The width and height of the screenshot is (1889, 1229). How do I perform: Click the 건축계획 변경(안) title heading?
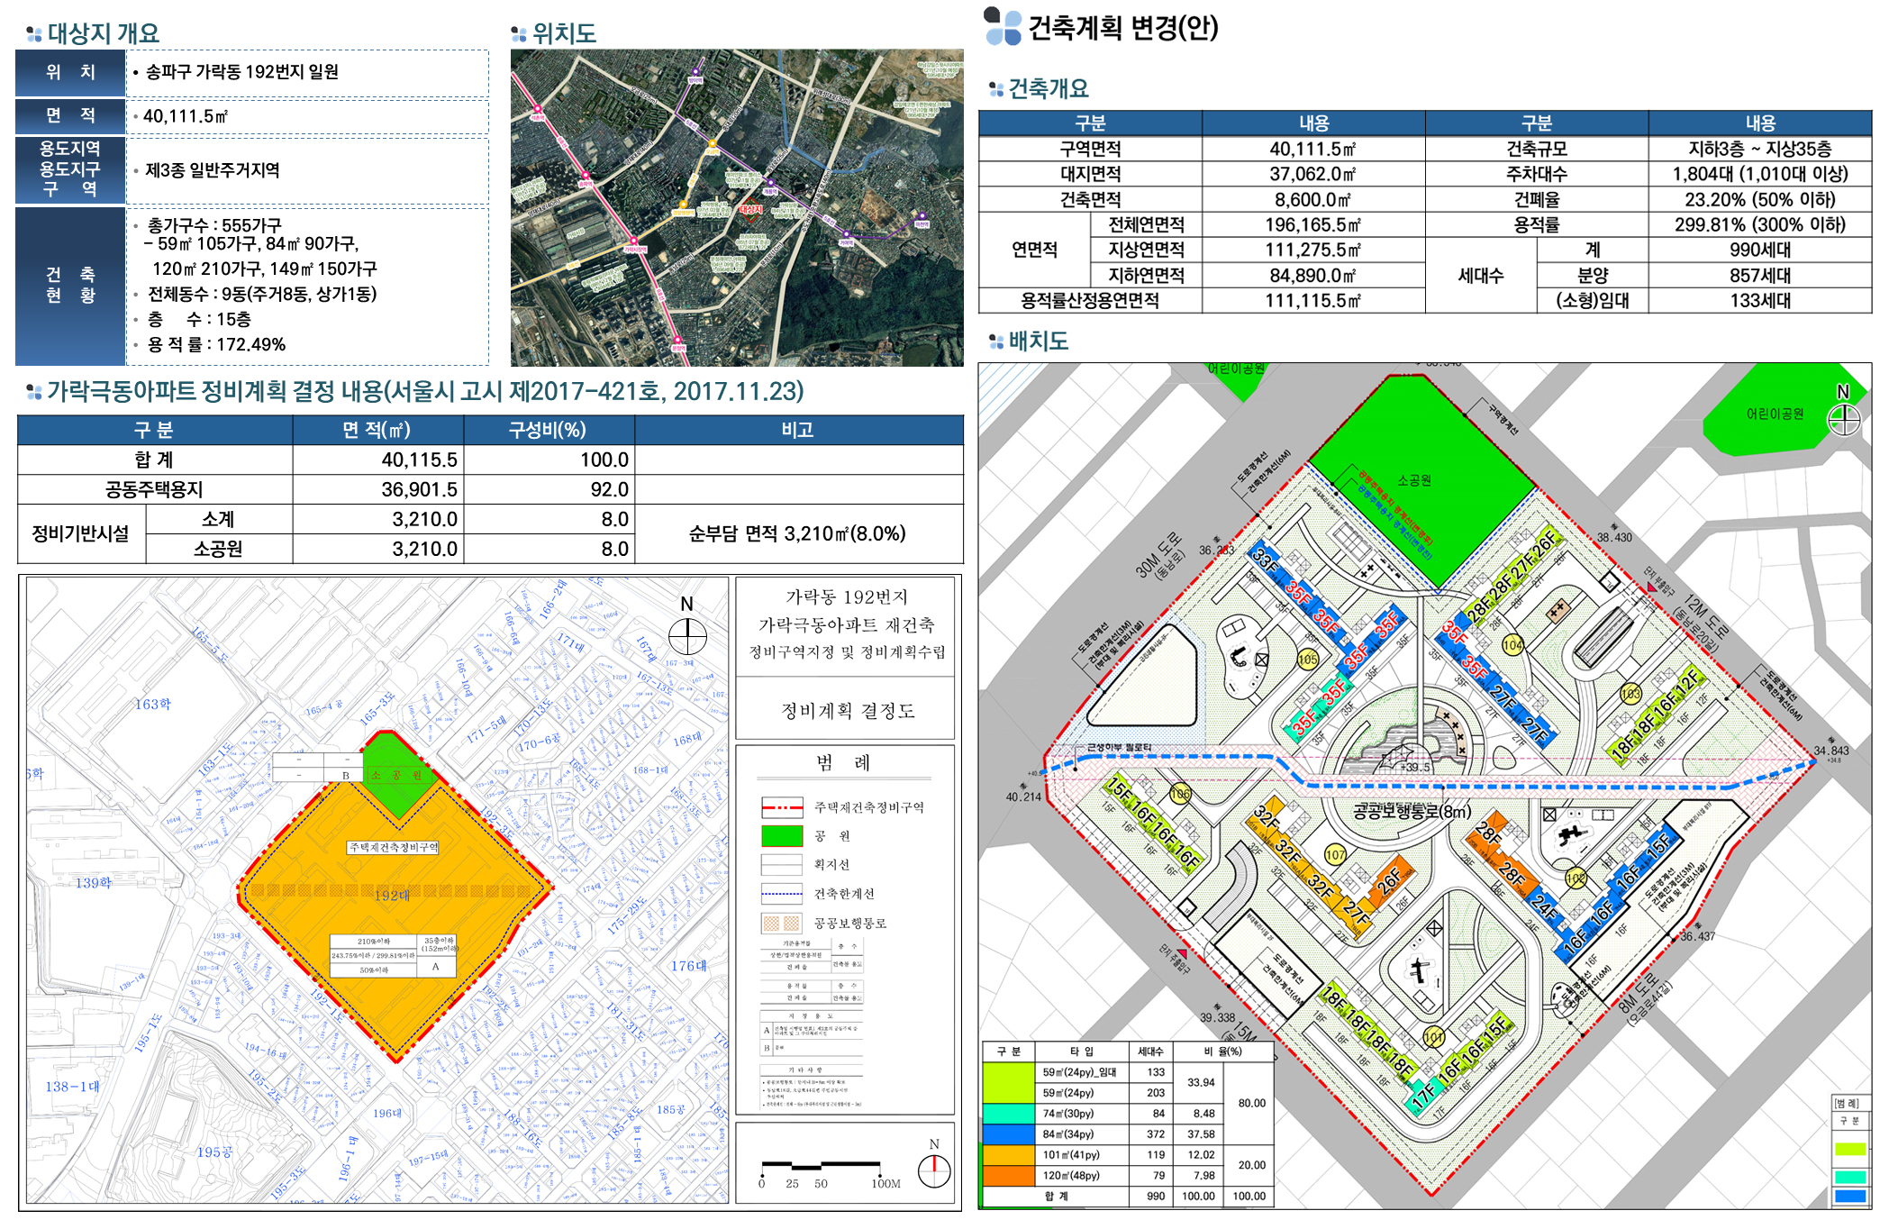(1122, 28)
